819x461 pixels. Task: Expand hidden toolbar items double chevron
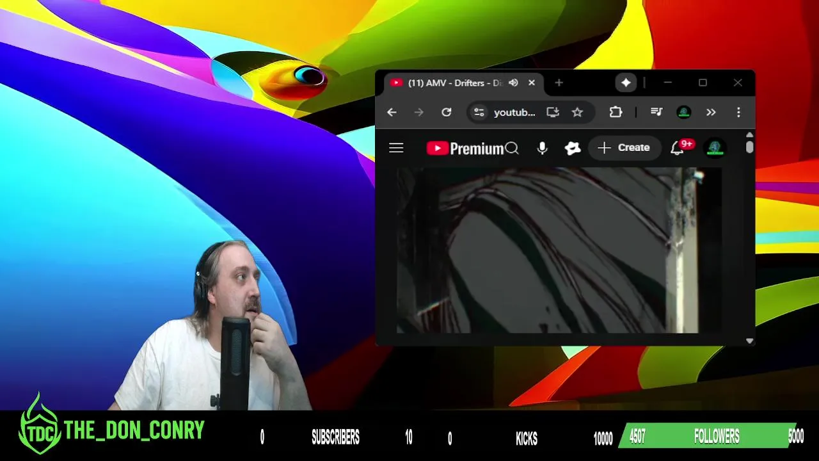[x=711, y=112]
